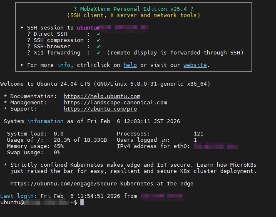Image resolution: width=276 pixels, height=217 pixels.
Task: Click the terminal cursor block at the prompt
Action: 82,202
